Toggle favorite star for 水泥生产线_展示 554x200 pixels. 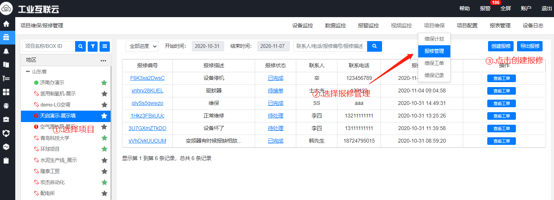pos(104,160)
